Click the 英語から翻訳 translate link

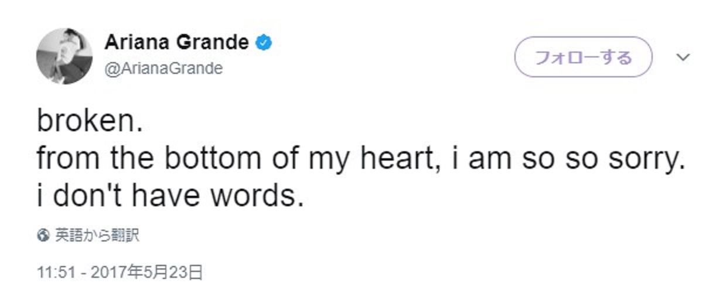coord(97,236)
